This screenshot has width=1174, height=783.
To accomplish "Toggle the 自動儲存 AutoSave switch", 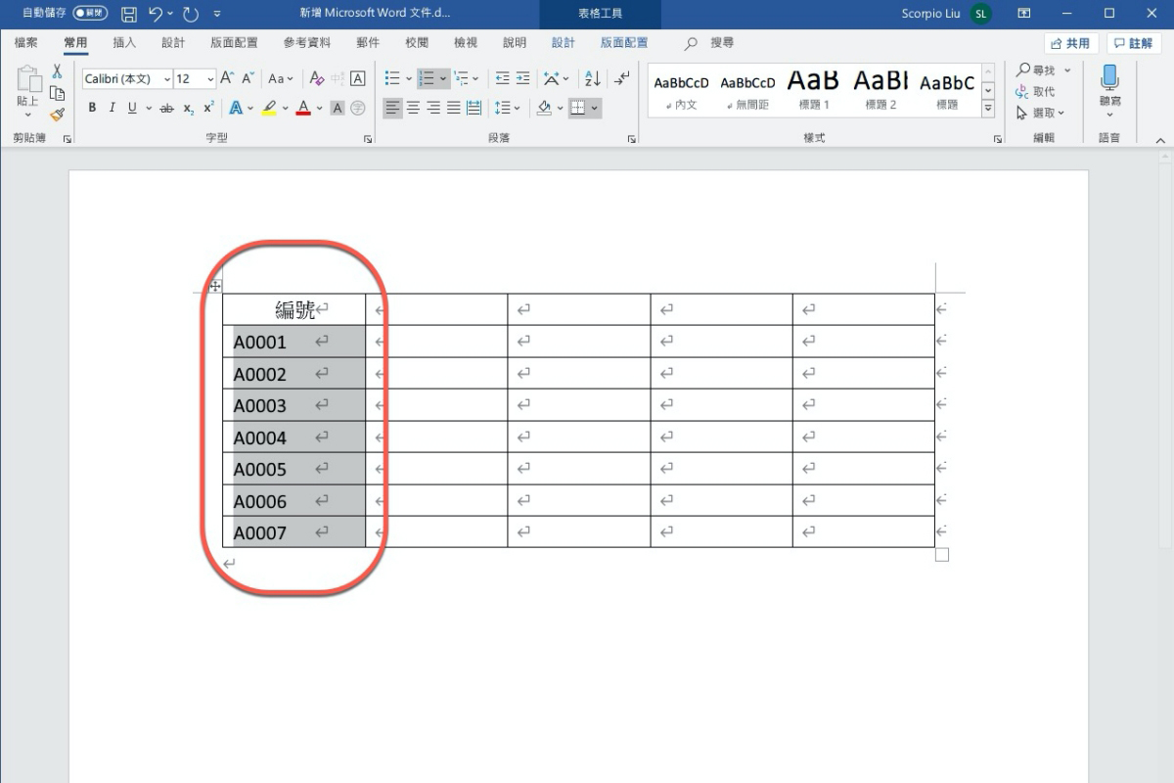I will pyautogui.click(x=90, y=14).
